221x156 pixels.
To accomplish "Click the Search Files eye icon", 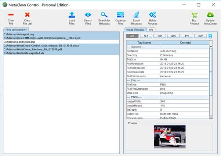I will pos(88,15).
